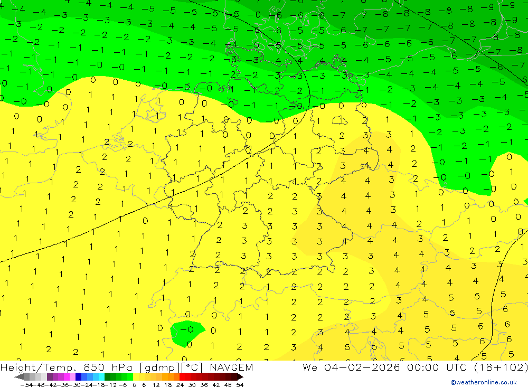Click the dark blue swatch above -30 on the legend
The width and height of the screenshot is (528, 387).
tap(78, 377)
